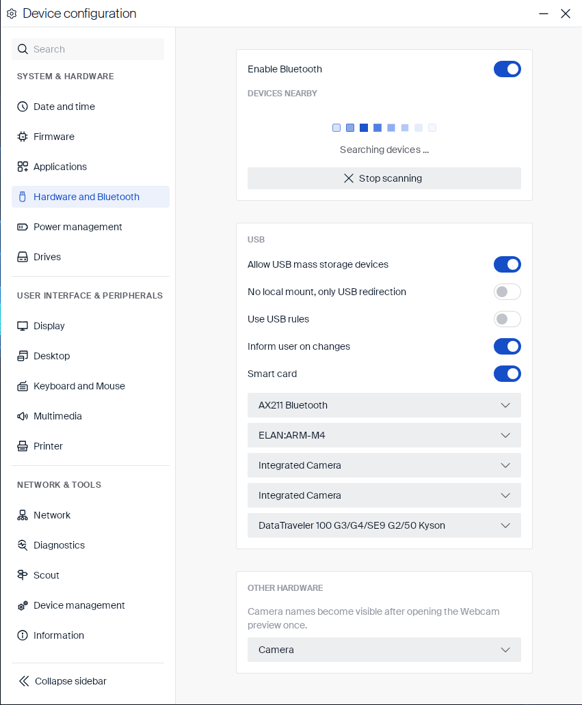Expand the DataTraveler 100 G3/G4/SE9 row
582x705 pixels.
tap(384, 525)
